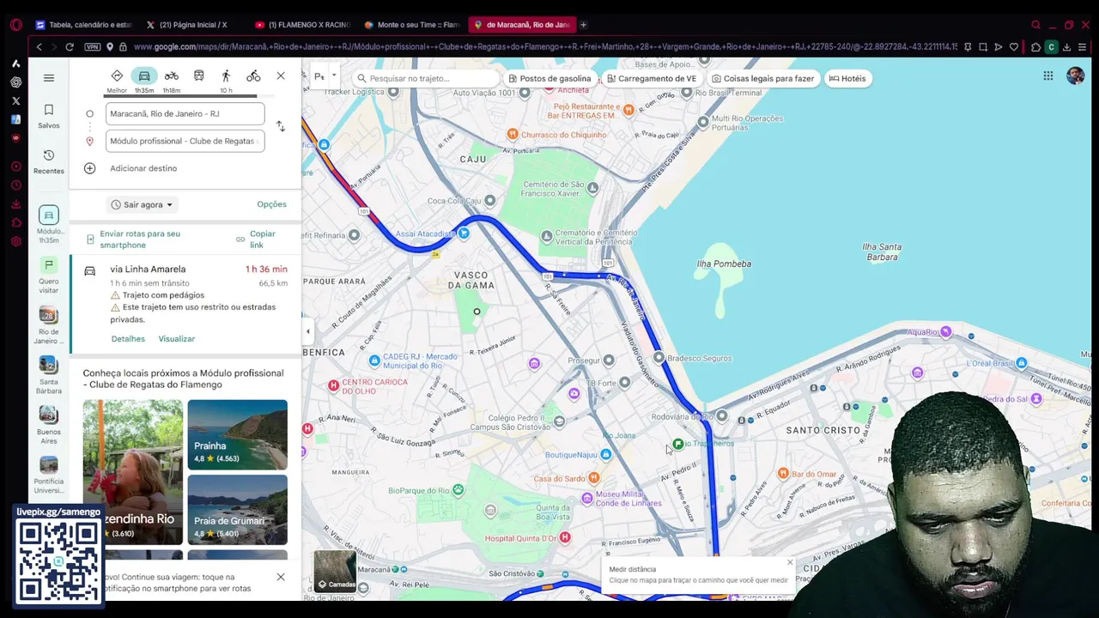Viewport: 1099px width, 618px height.
Task: Open route Opções
Action: (x=271, y=204)
